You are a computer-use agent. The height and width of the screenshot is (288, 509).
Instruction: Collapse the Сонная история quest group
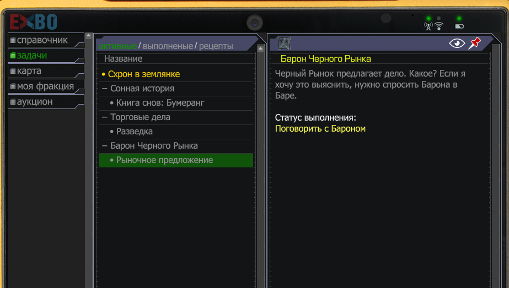pyautogui.click(x=105, y=89)
